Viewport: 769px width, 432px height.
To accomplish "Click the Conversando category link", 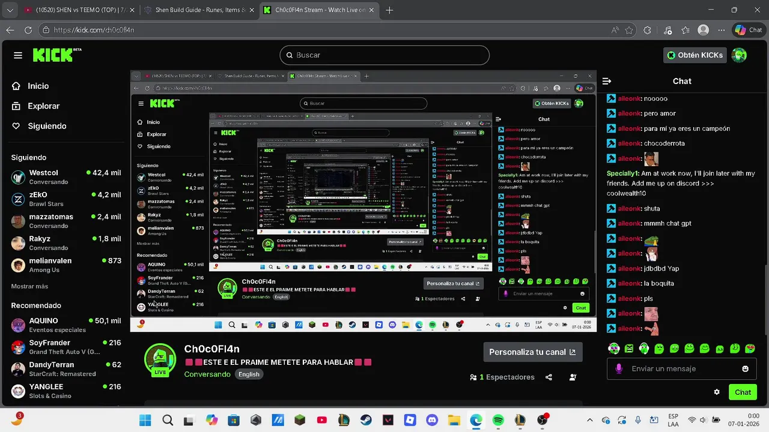I will (207, 374).
